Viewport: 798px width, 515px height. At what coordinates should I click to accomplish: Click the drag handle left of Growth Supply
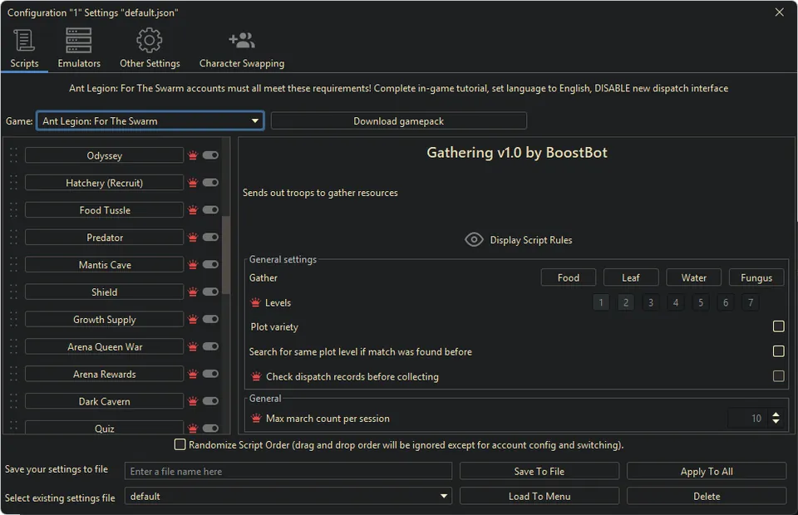14,319
